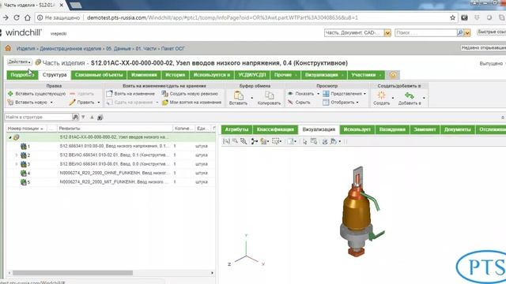This screenshot has width=506, height=284.
Task: Click the 'Найти в структуре' search field
Action: (39, 118)
